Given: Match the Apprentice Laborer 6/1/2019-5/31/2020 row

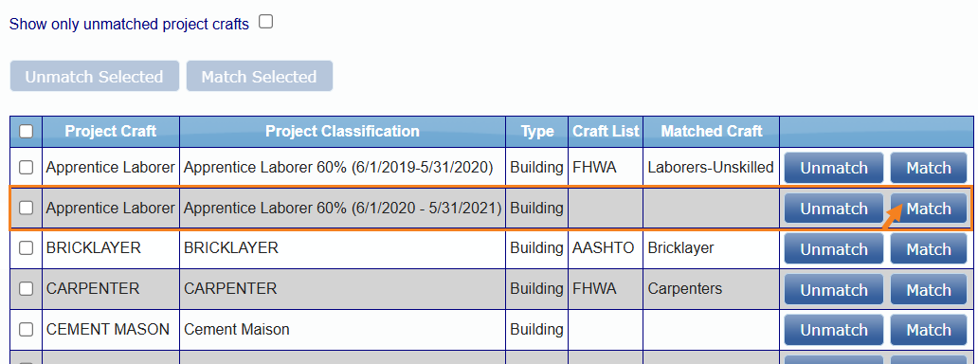Looking at the screenshot, I should click(x=929, y=168).
